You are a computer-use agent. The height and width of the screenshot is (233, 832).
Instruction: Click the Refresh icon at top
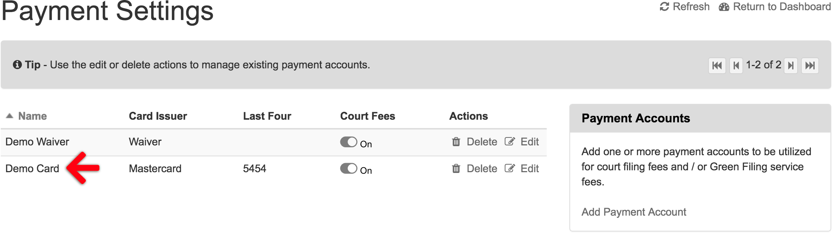(664, 7)
